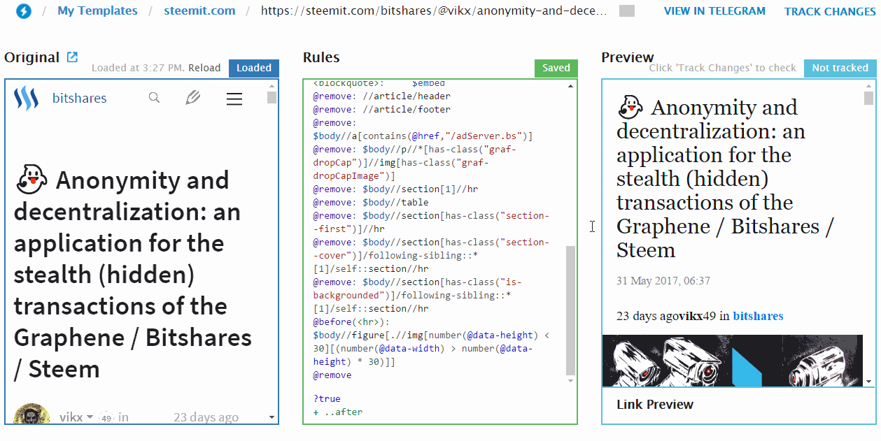Click Original pane scroll-down arrow

(272, 418)
